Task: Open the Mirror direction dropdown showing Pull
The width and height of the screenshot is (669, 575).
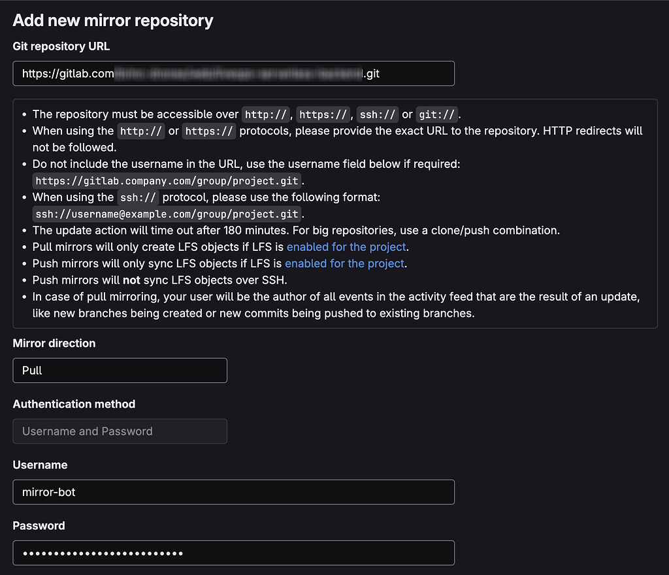Action: pos(120,370)
